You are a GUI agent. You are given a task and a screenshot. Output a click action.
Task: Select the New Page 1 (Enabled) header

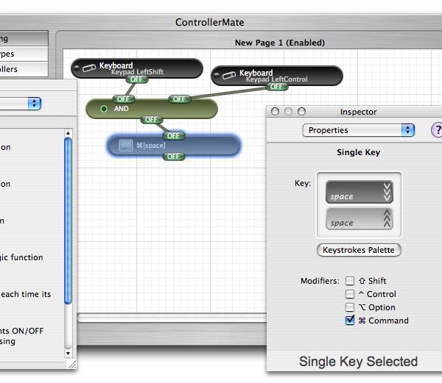(x=280, y=43)
